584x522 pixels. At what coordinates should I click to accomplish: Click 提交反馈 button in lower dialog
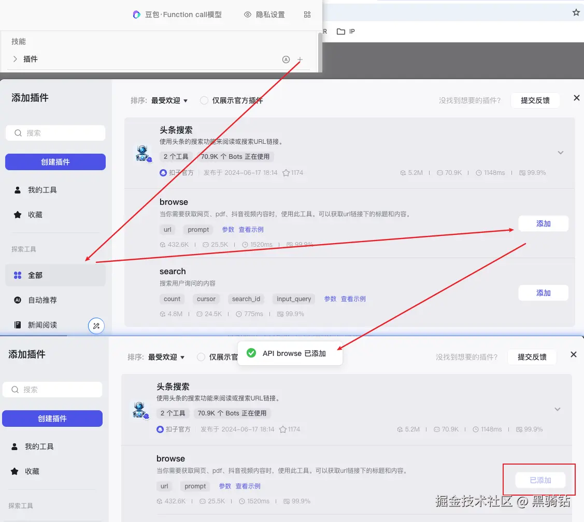tap(532, 357)
